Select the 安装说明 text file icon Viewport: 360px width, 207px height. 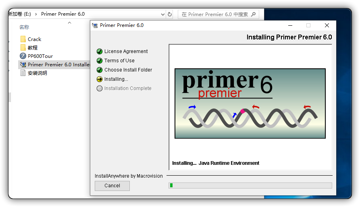[23, 73]
